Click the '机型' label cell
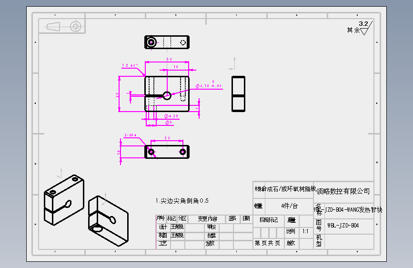Screen dimensions: 413x268 point(319,240)
